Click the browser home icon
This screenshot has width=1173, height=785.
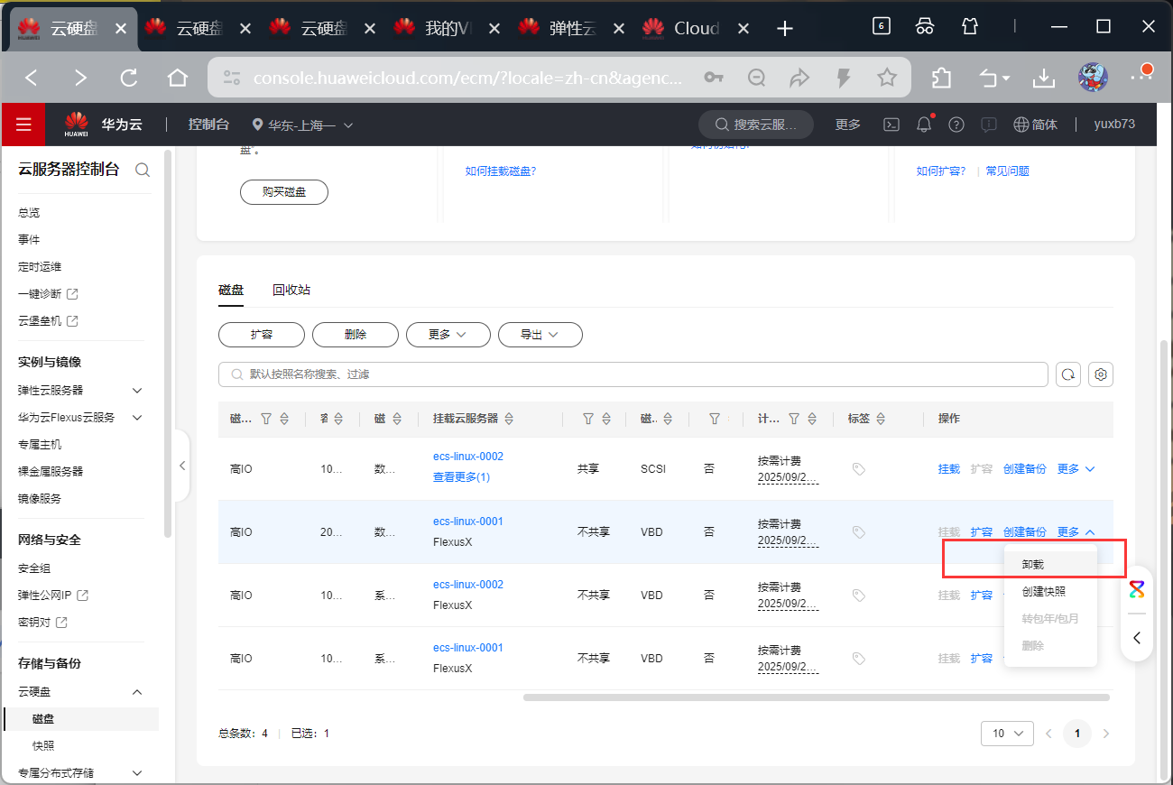point(178,78)
